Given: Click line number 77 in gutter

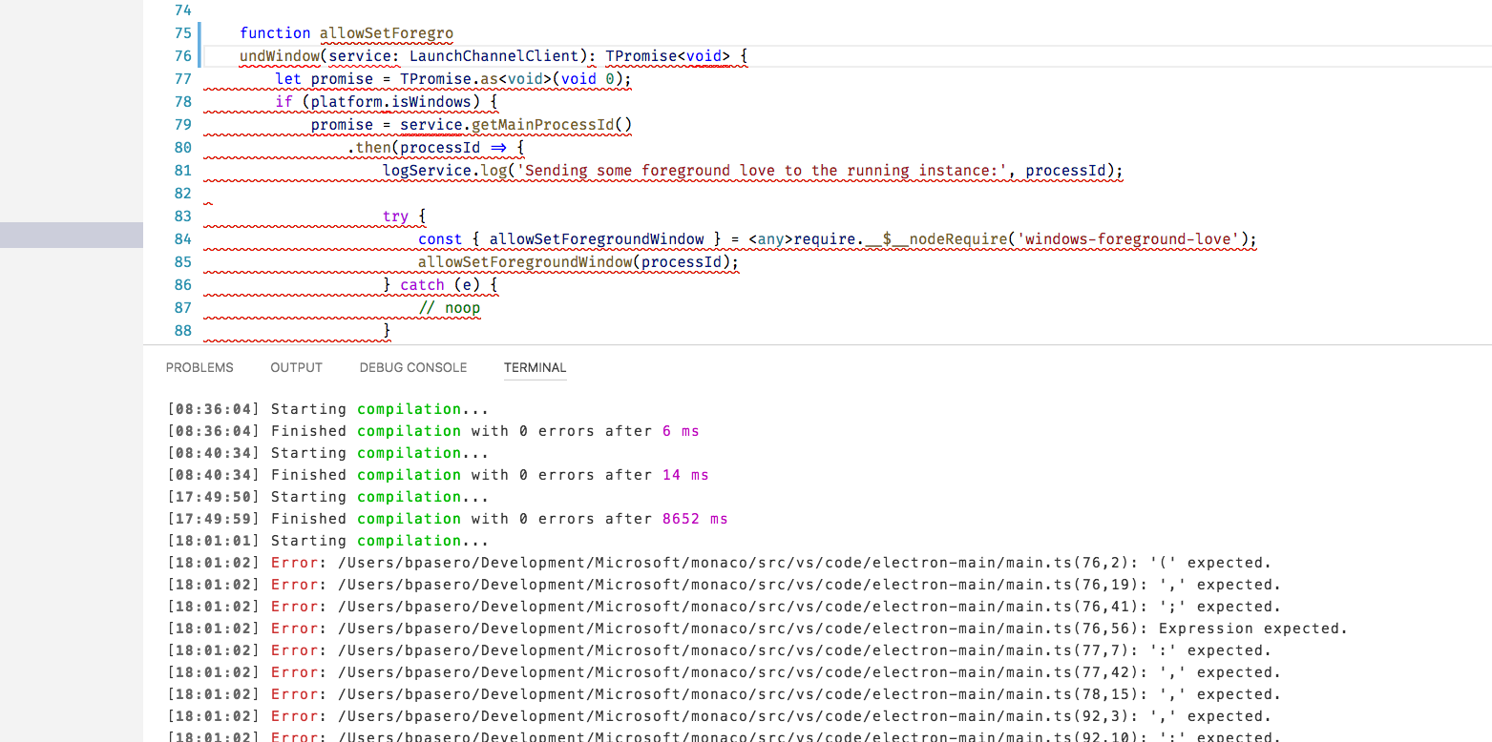Looking at the screenshot, I should point(183,79).
